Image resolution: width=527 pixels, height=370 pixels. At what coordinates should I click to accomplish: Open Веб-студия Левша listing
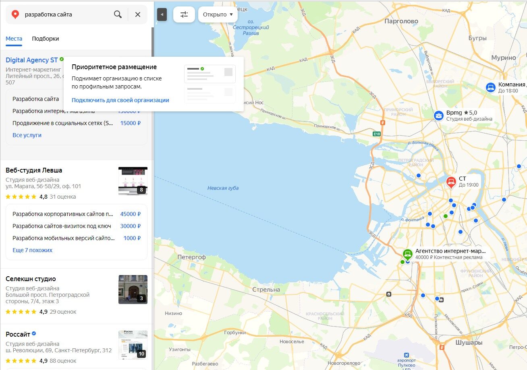[34, 170]
